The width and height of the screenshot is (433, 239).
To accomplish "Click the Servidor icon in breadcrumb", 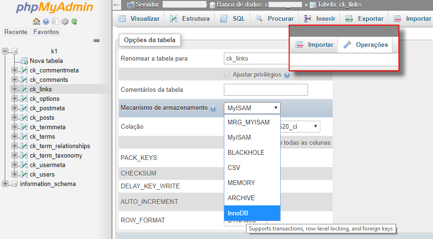I will (131, 5).
